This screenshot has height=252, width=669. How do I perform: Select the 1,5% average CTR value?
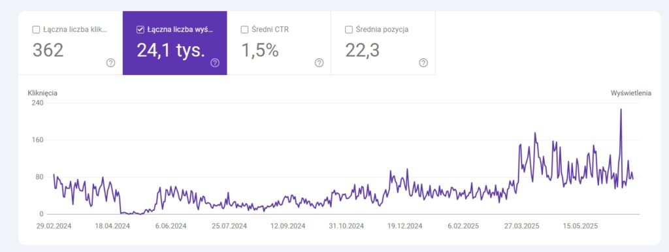(x=260, y=50)
